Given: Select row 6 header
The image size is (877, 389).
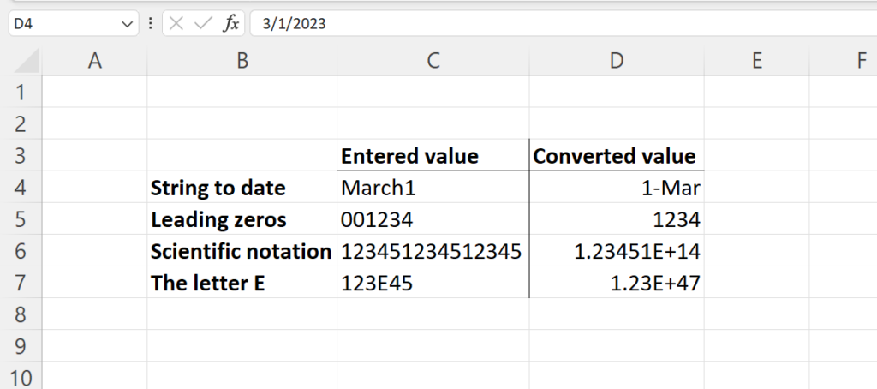Looking at the screenshot, I should click(21, 251).
